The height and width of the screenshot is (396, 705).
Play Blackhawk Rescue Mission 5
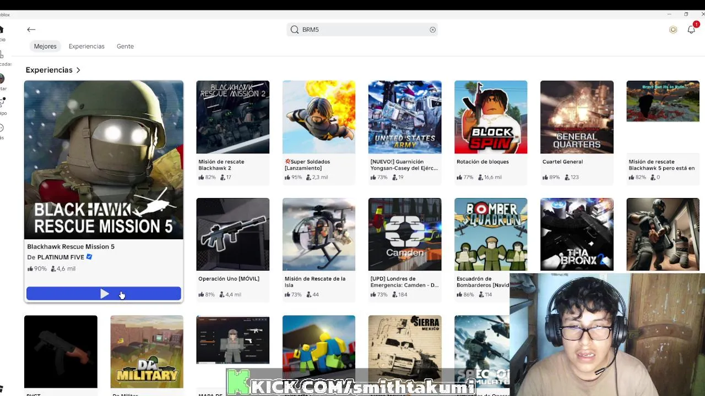coord(104,294)
